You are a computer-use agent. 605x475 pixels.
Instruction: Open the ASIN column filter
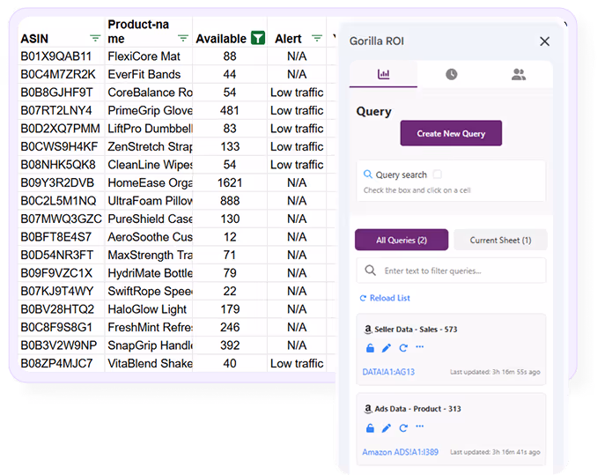(95, 38)
